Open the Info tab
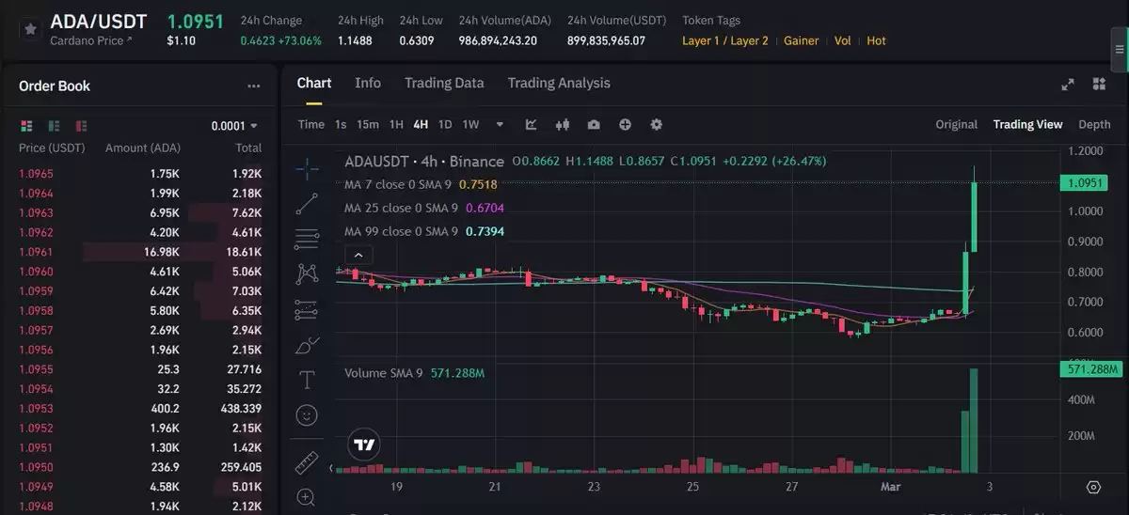 pos(368,83)
